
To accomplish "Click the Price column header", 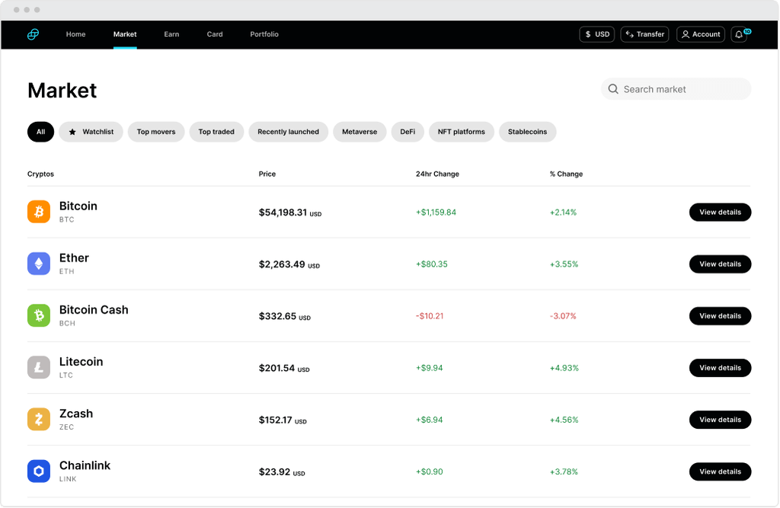I will tap(267, 174).
